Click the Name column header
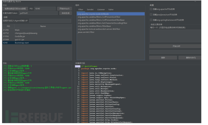The height and width of the screenshot is (125, 208). pos(43,26)
